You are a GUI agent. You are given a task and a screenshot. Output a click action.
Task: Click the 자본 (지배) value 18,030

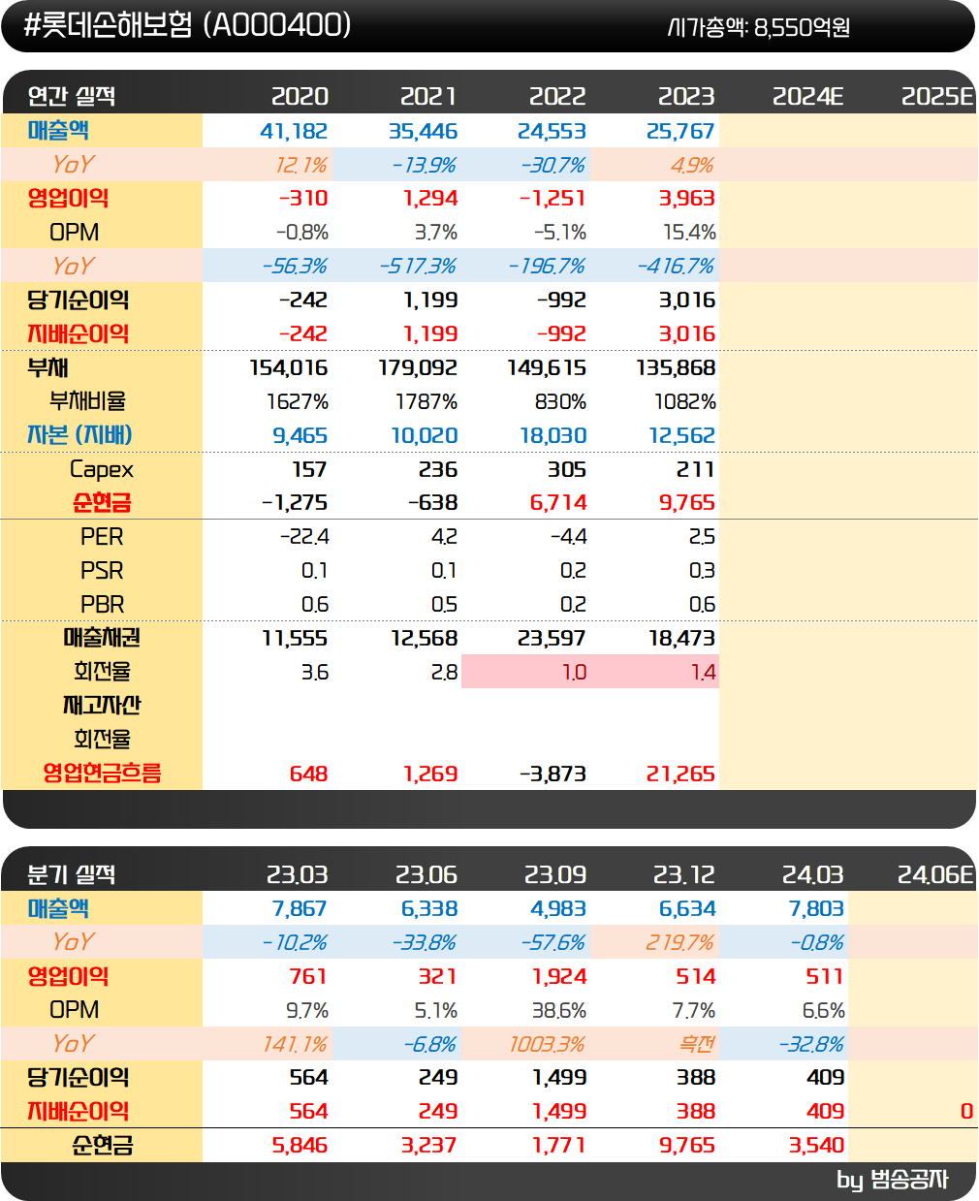click(x=553, y=435)
